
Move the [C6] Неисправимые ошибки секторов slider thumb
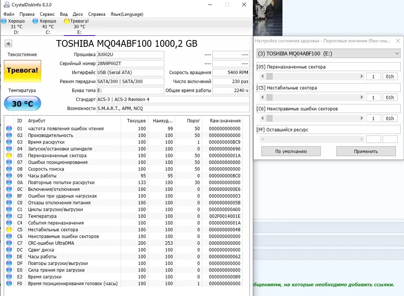coord(269,118)
